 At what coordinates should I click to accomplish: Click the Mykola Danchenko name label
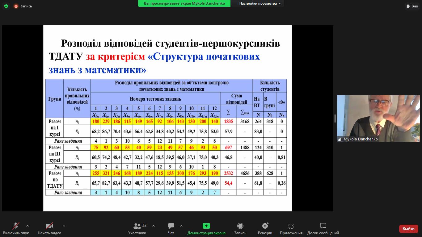[361, 139]
